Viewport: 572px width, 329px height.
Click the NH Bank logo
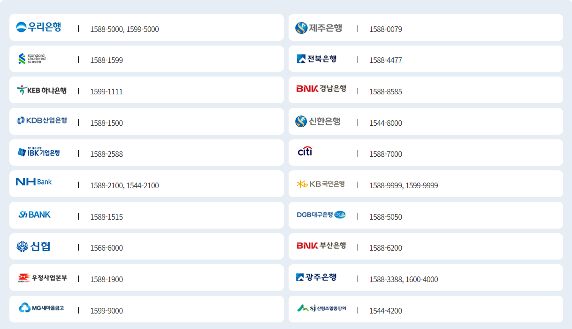tap(34, 182)
